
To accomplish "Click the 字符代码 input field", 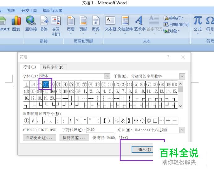I will pyautogui.click(x=100, y=130).
